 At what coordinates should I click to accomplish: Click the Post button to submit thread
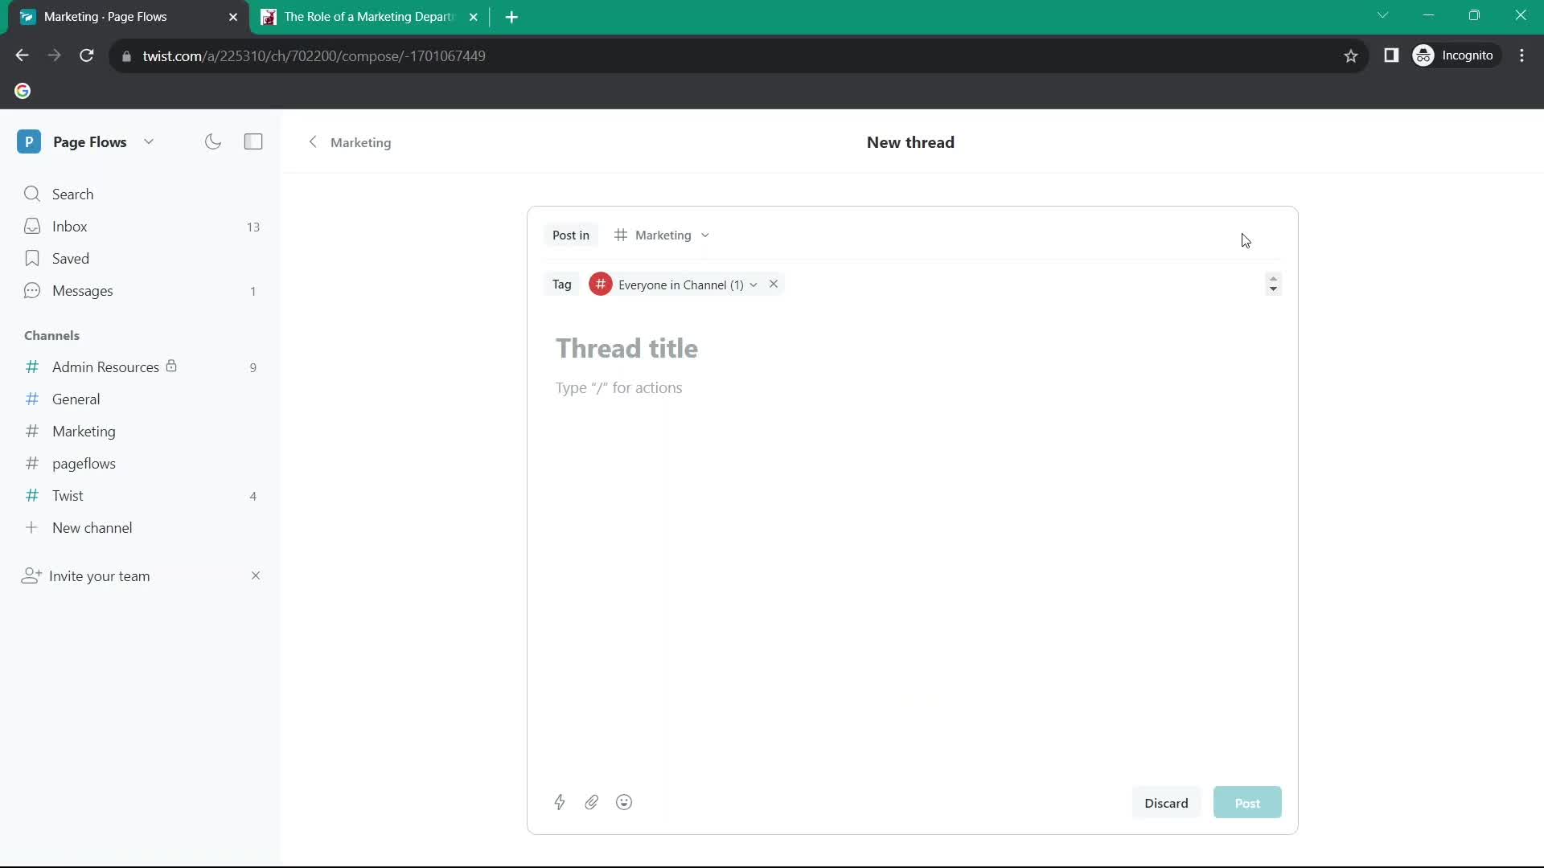coord(1247,802)
